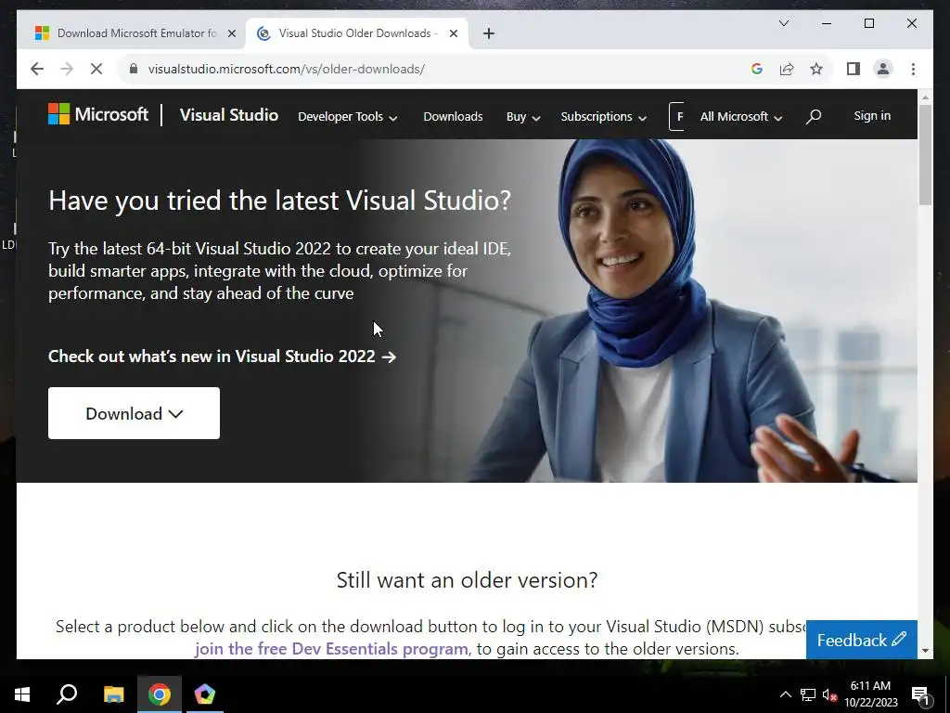Show hidden system tray icons
This screenshot has height=713, width=950.
(x=785, y=694)
